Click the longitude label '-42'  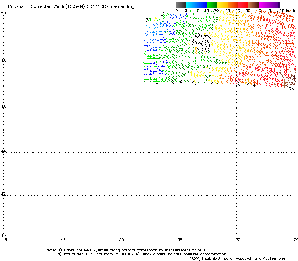point(62,240)
